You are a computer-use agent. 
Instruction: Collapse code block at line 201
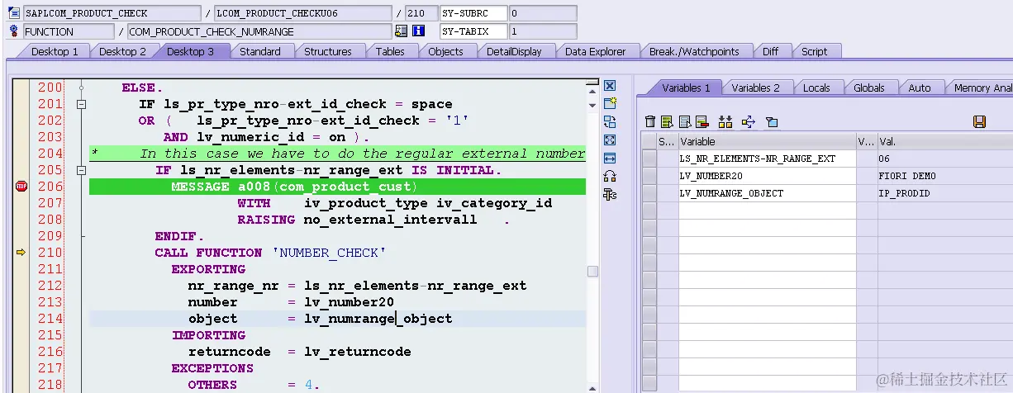tap(81, 104)
